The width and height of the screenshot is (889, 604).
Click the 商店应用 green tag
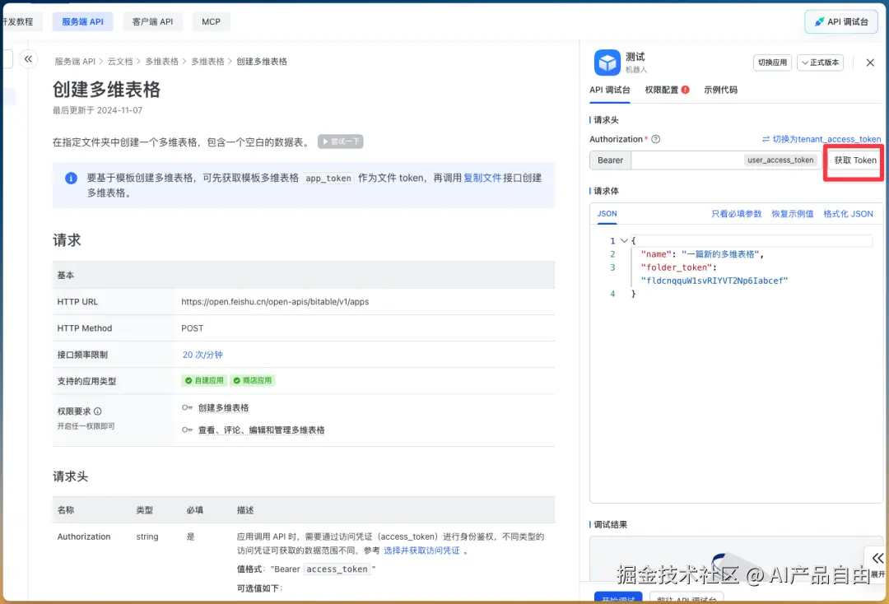[253, 381]
